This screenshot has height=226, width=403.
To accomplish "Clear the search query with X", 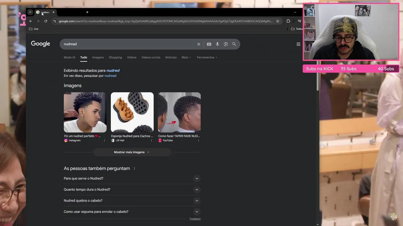I will pos(199,44).
